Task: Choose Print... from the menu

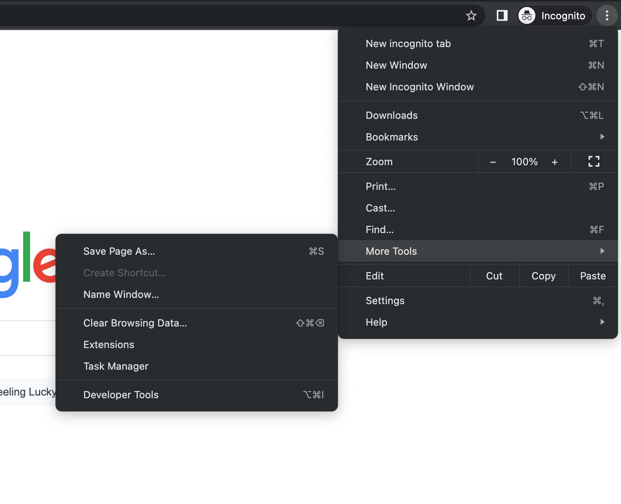Action: (478, 186)
